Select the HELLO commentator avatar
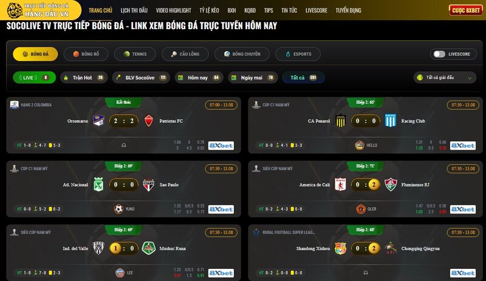486x281 pixels. point(360,145)
